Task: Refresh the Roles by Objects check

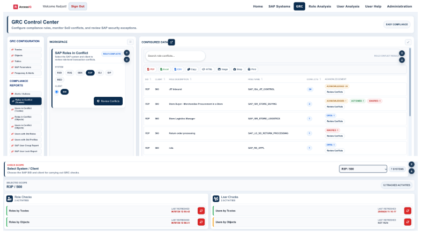Action: pos(201,222)
